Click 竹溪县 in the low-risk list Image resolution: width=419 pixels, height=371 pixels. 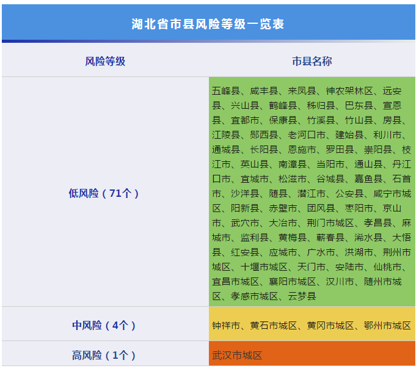click(321, 120)
